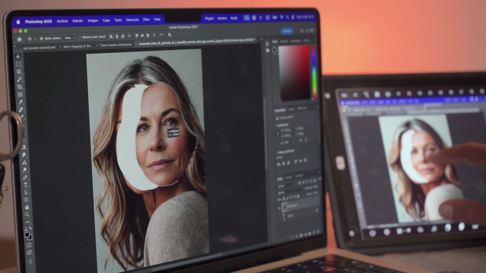Open the Filtro menu
The height and width of the screenshot is (273, 486).
click(146, 19)
